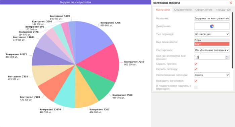This screenshot has width=235, height=127.
Task: Click the settings panel vertical scrollbar
Action: pos(232,40)
